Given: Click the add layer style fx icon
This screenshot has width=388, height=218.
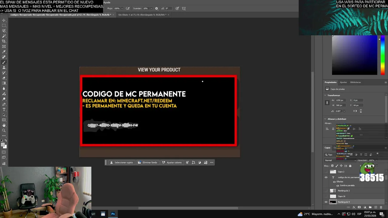Looking at the screenshot, I should click(354, 207).
